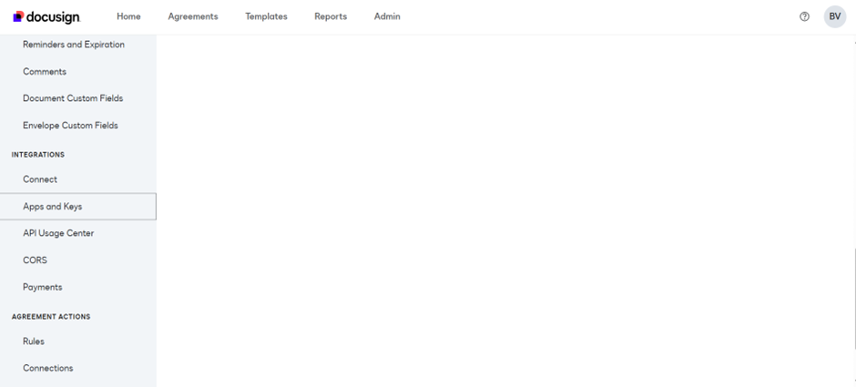Viewport: 856px width, 387px height.
Task: Select Connections in the sidebar
Action: tap(48, 368)
